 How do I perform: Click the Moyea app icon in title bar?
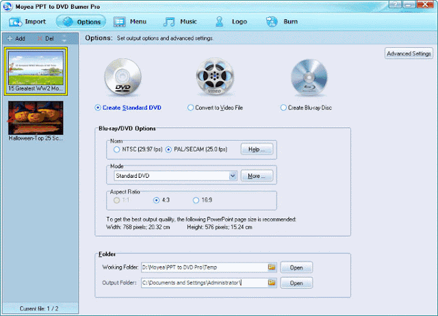(8, 6)
